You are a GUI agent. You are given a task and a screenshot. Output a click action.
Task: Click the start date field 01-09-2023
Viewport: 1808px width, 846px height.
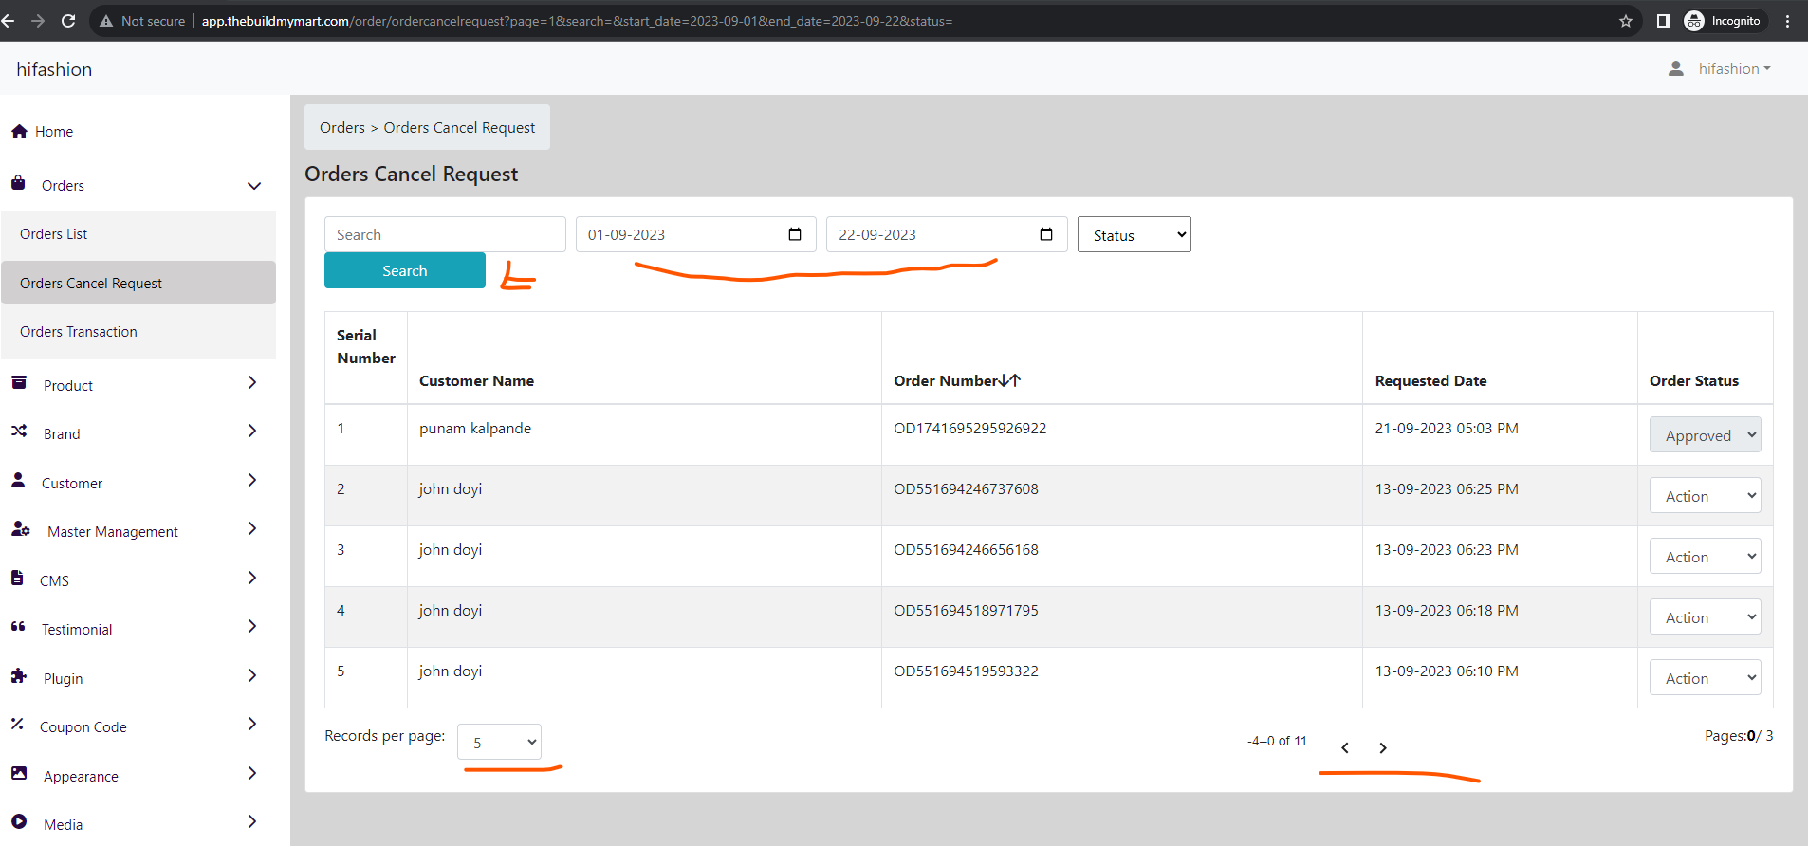tap(696, 234)
